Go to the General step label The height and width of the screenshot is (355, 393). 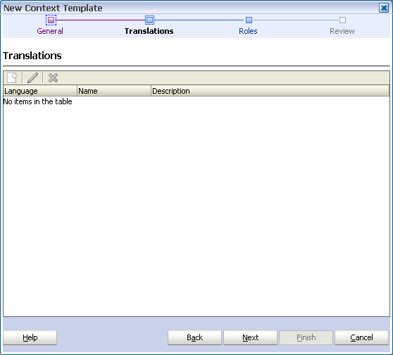tap(50, 31)
